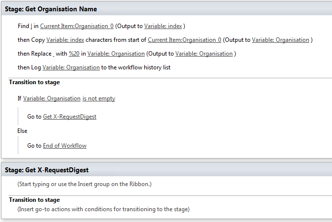Click 'Current Item:Organisation_0' link in Copy action
The image size is (332, 222).
[x=184, y=40]
